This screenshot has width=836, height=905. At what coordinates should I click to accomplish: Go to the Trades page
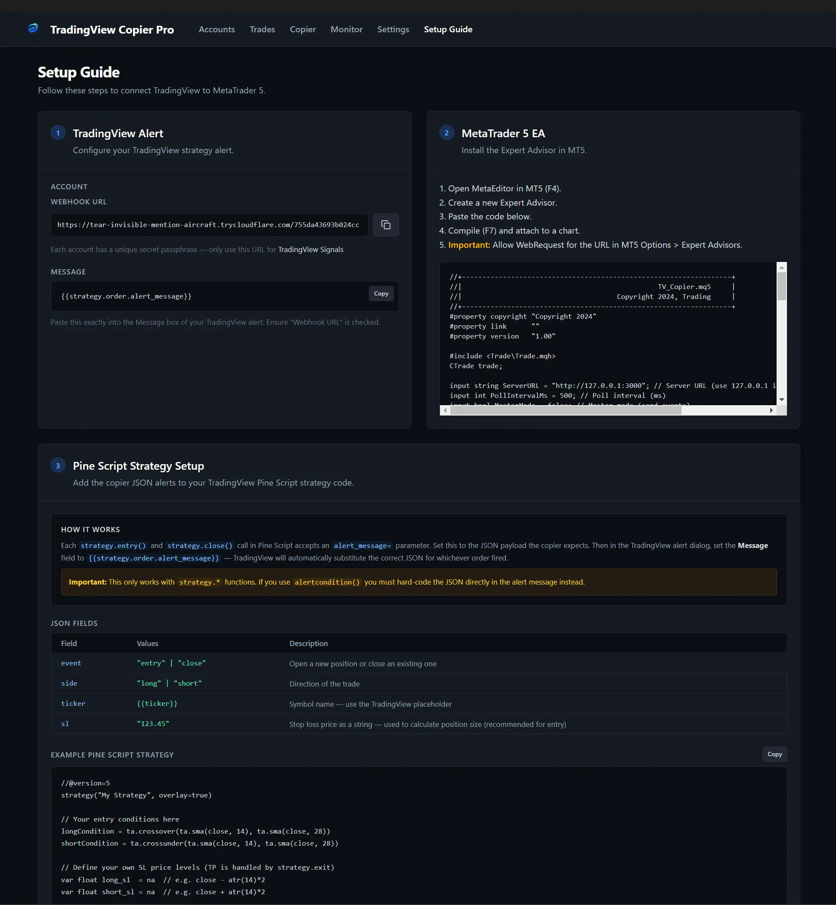coord(263,29)
